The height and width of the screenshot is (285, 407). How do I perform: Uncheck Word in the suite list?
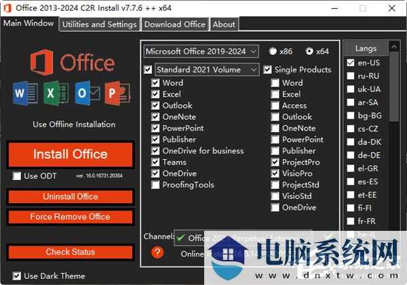pyautogui.click(x=155, y=83)
